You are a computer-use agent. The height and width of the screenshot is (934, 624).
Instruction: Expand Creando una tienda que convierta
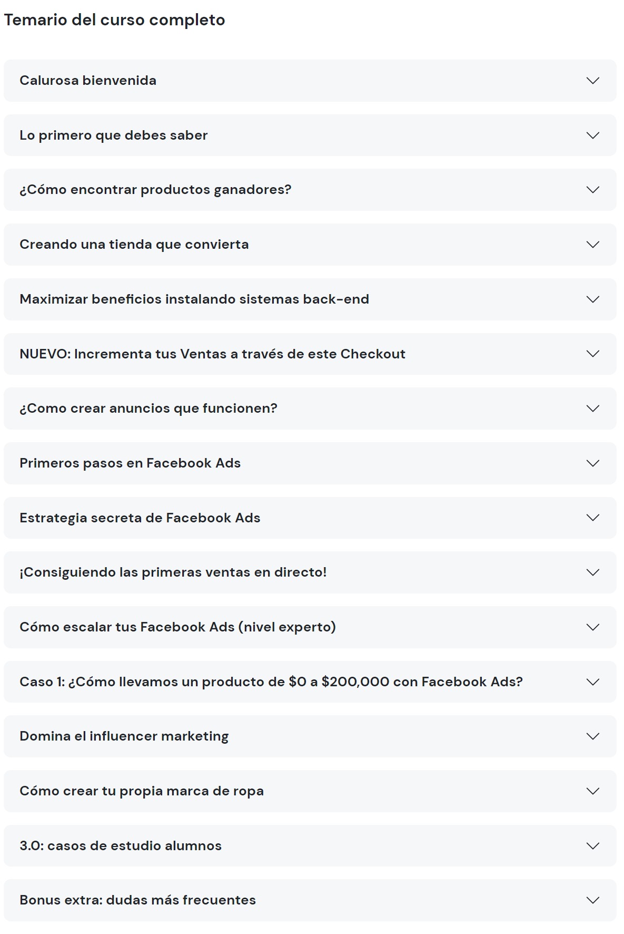(592, 245)
